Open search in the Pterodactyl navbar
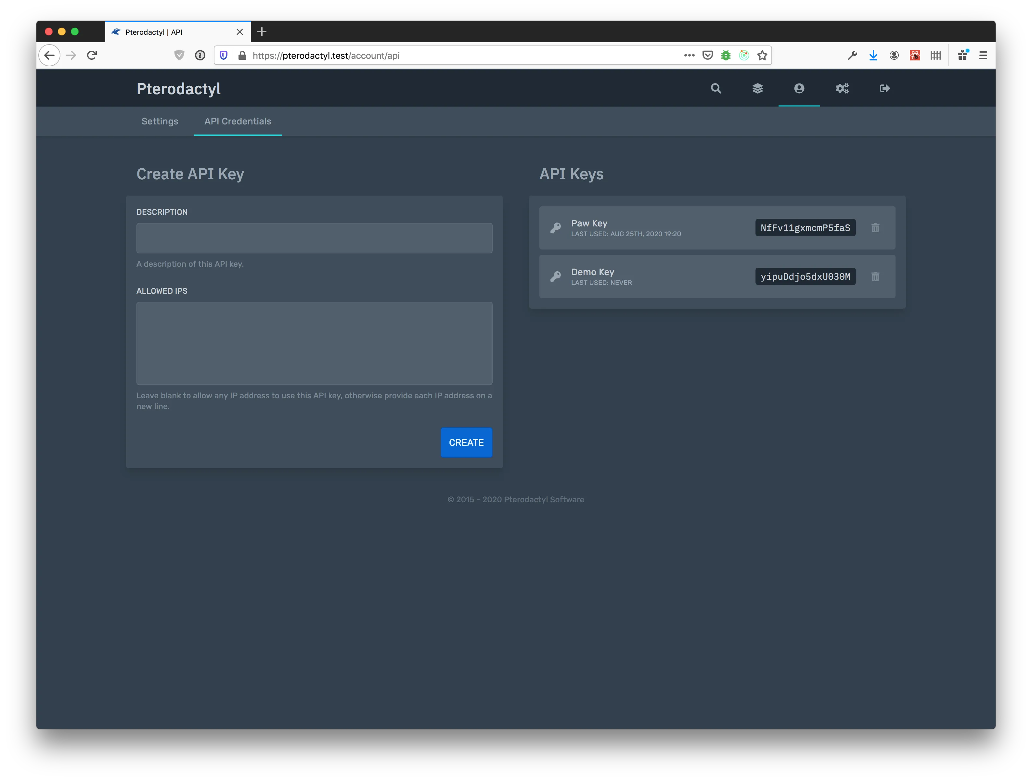Image resolution: width=1032 pixels, height=781 pixels. (716, 88)
